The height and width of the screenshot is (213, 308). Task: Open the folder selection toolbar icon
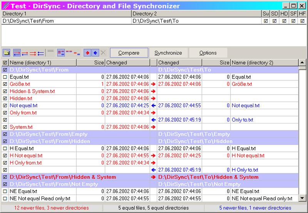point(7,53)
